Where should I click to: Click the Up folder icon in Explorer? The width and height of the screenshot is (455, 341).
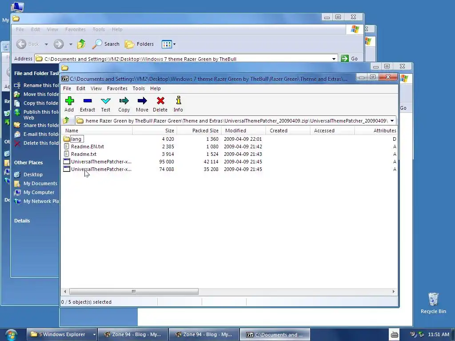[81, 44]
